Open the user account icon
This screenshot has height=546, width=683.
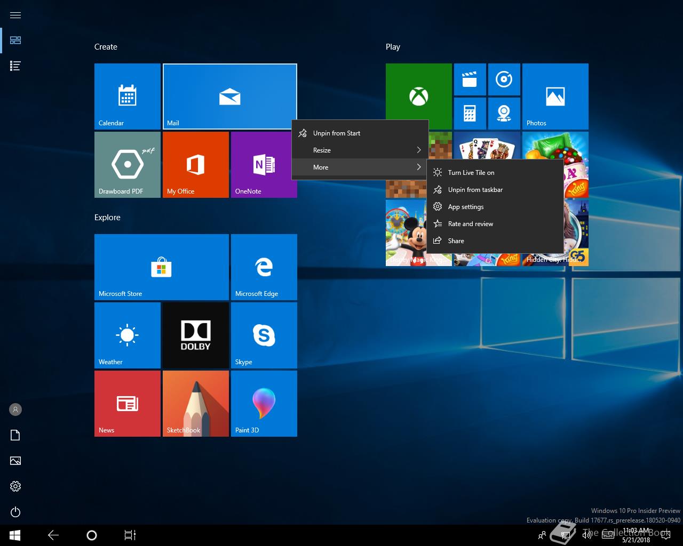(x=15, y=409)
